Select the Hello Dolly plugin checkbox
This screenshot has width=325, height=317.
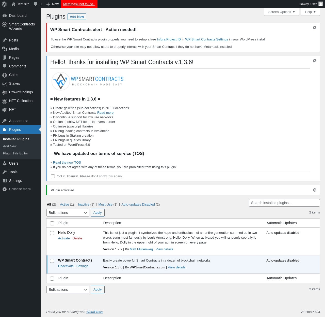[x=52, y=233]
